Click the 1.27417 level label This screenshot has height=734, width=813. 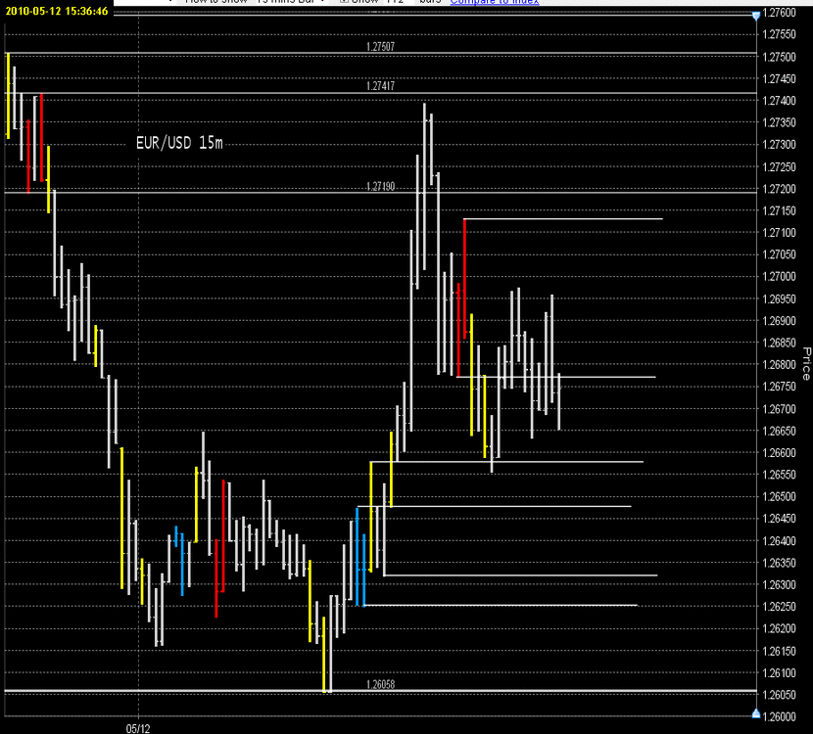380,86
